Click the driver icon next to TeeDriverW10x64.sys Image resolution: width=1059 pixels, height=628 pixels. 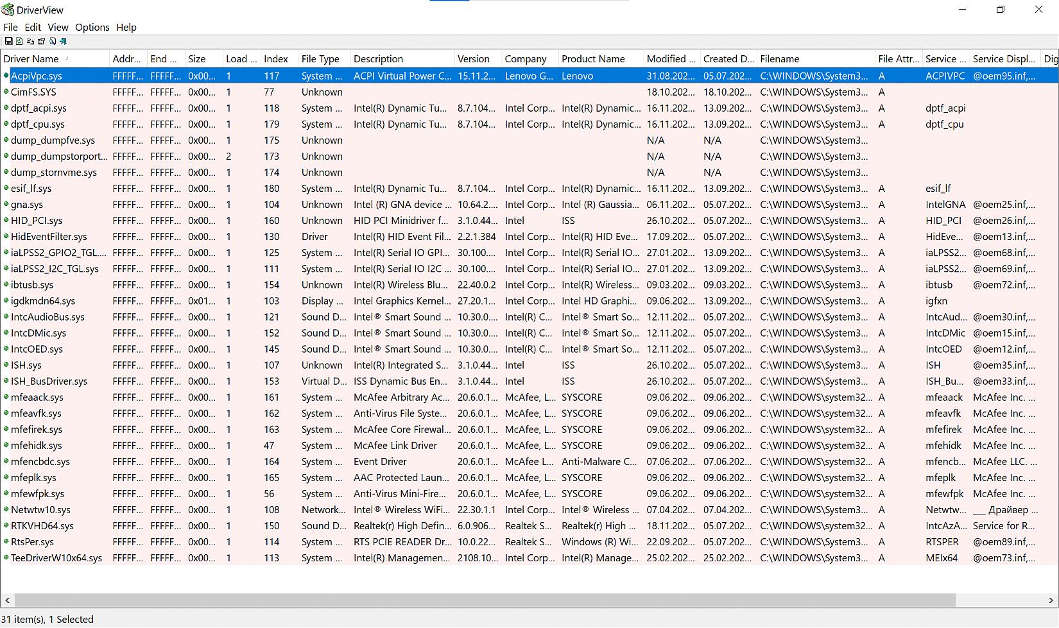click(x=6, y=557)
